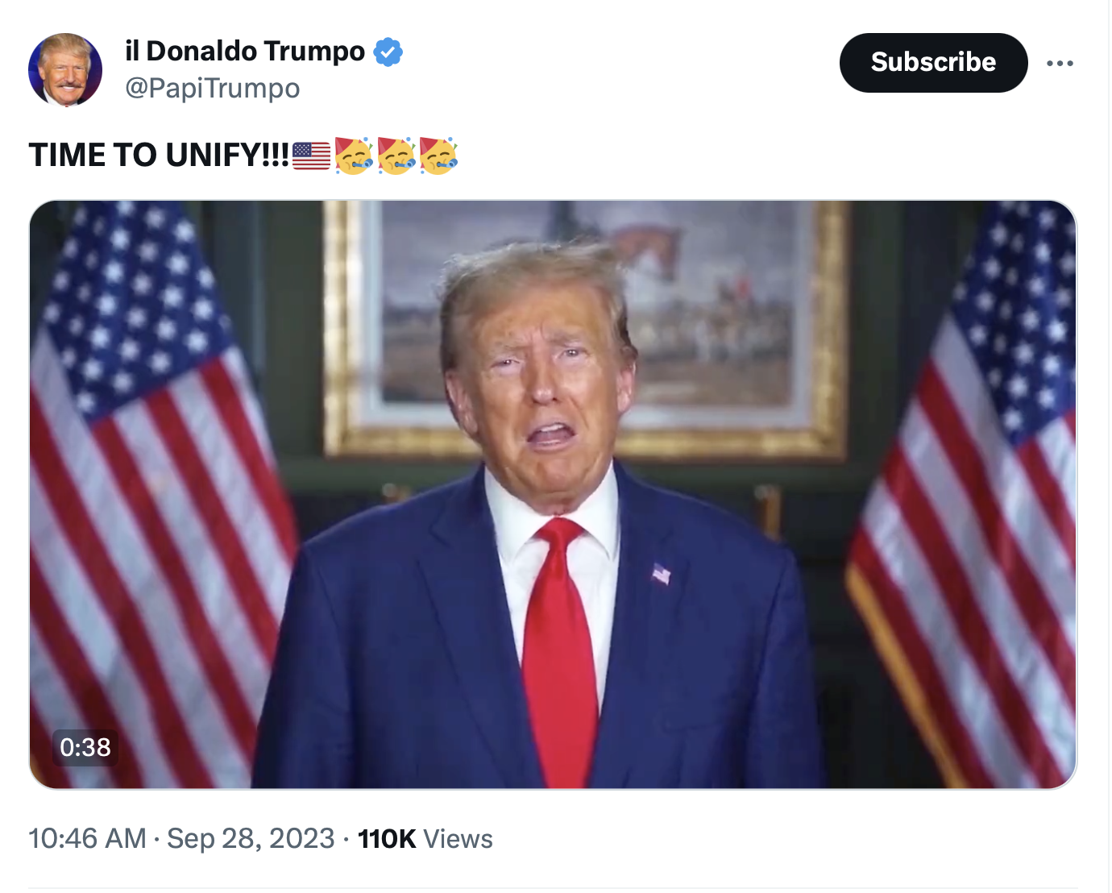Click the 0:38 video duration badge
This screenshot has width=1112, height=893.
click(x=85, y=747)
